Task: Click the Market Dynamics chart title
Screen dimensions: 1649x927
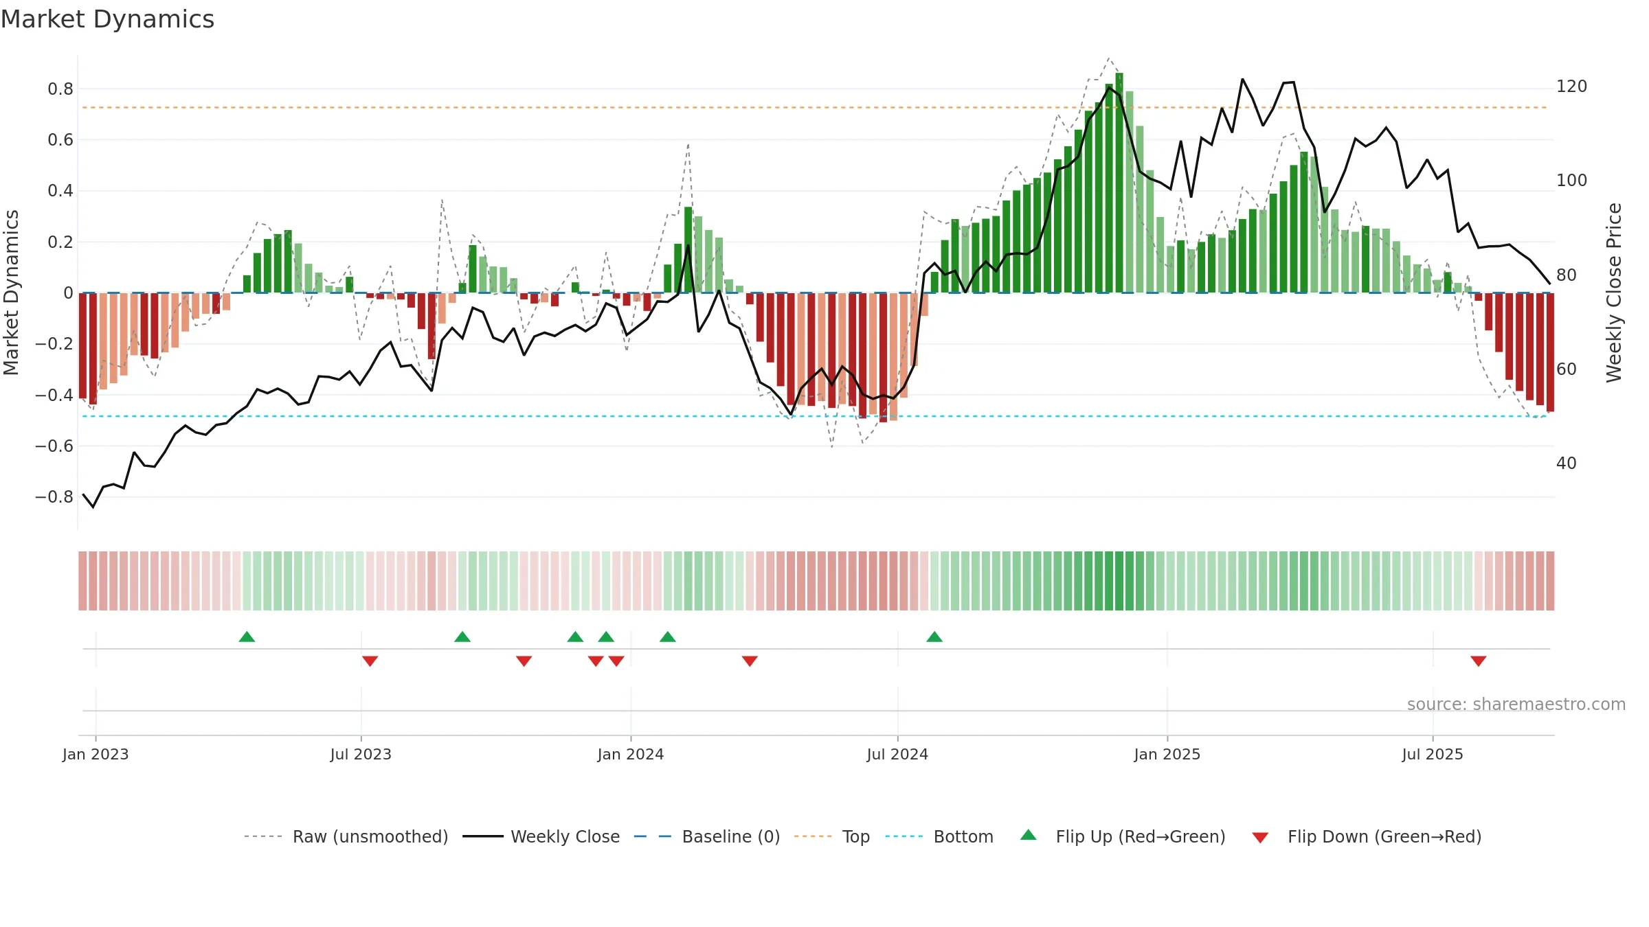Action: point(107,19)
